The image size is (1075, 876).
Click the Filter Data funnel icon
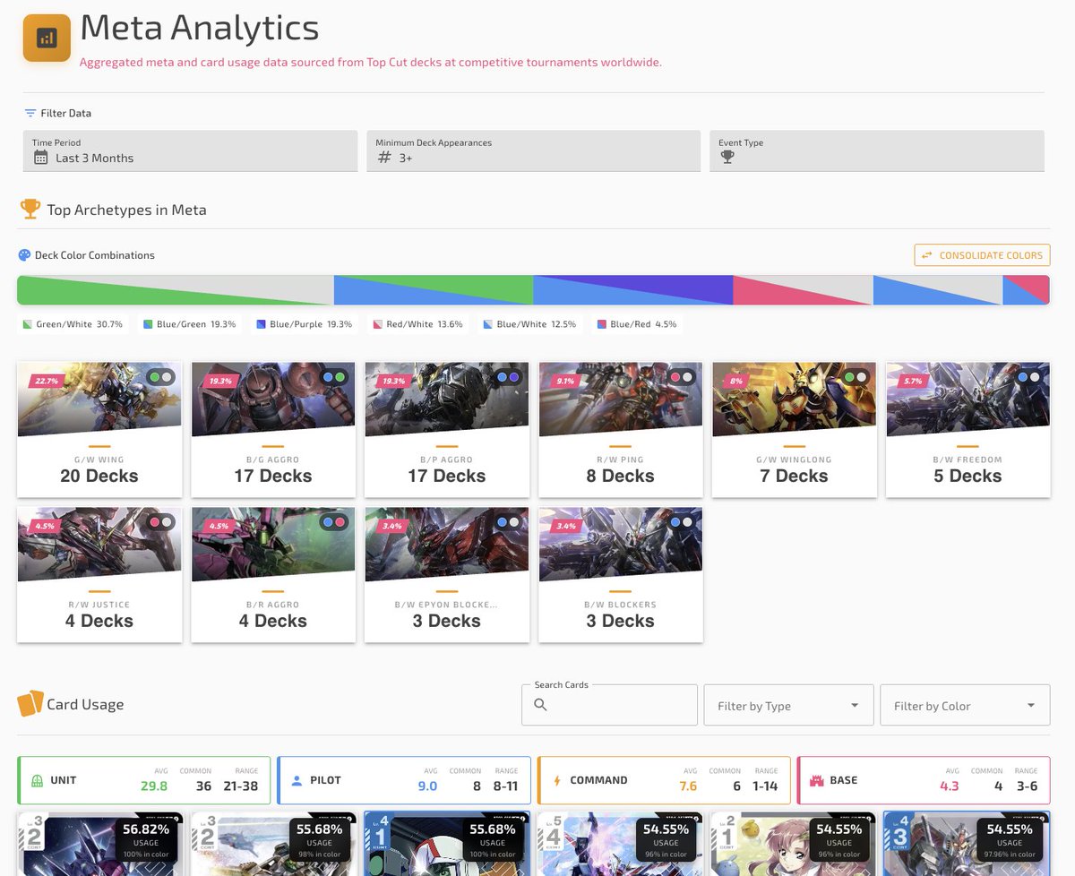point(30,114)
